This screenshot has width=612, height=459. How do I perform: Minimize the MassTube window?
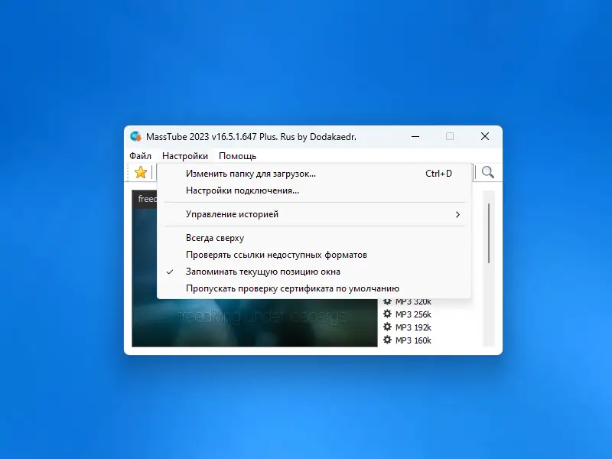(415, 137)
